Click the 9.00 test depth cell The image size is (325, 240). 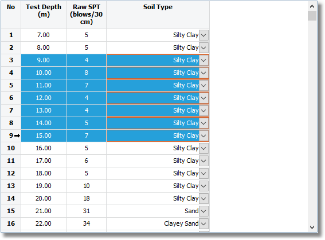click(44, 61)
